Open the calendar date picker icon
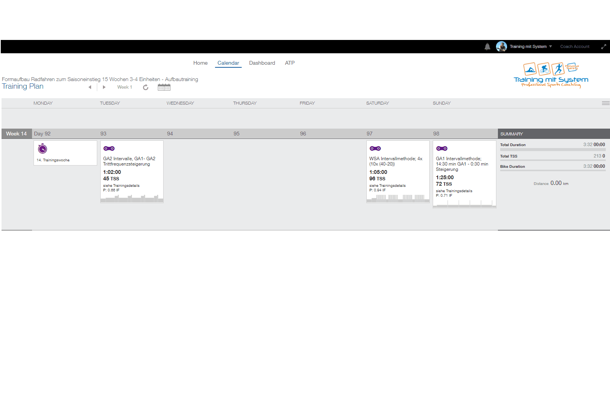 point(164,88)
